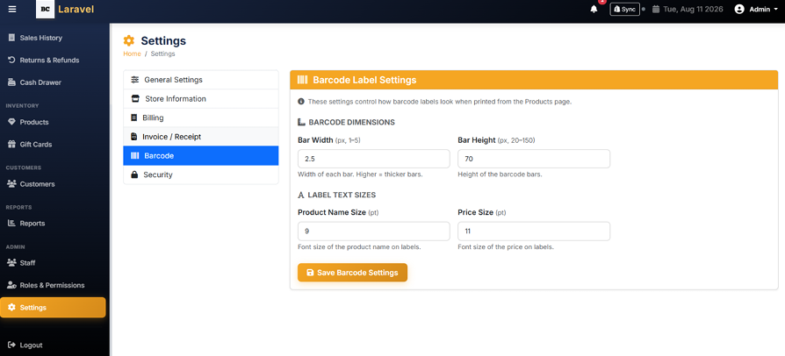785x356 pixels.
Task: Open the Admin user dropdown
Action: tap(756, 9)
